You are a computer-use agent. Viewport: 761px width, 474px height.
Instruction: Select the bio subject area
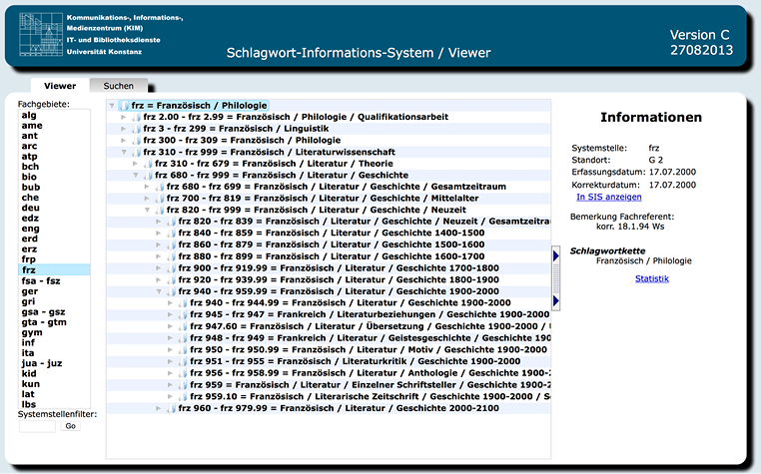point(29,177)
